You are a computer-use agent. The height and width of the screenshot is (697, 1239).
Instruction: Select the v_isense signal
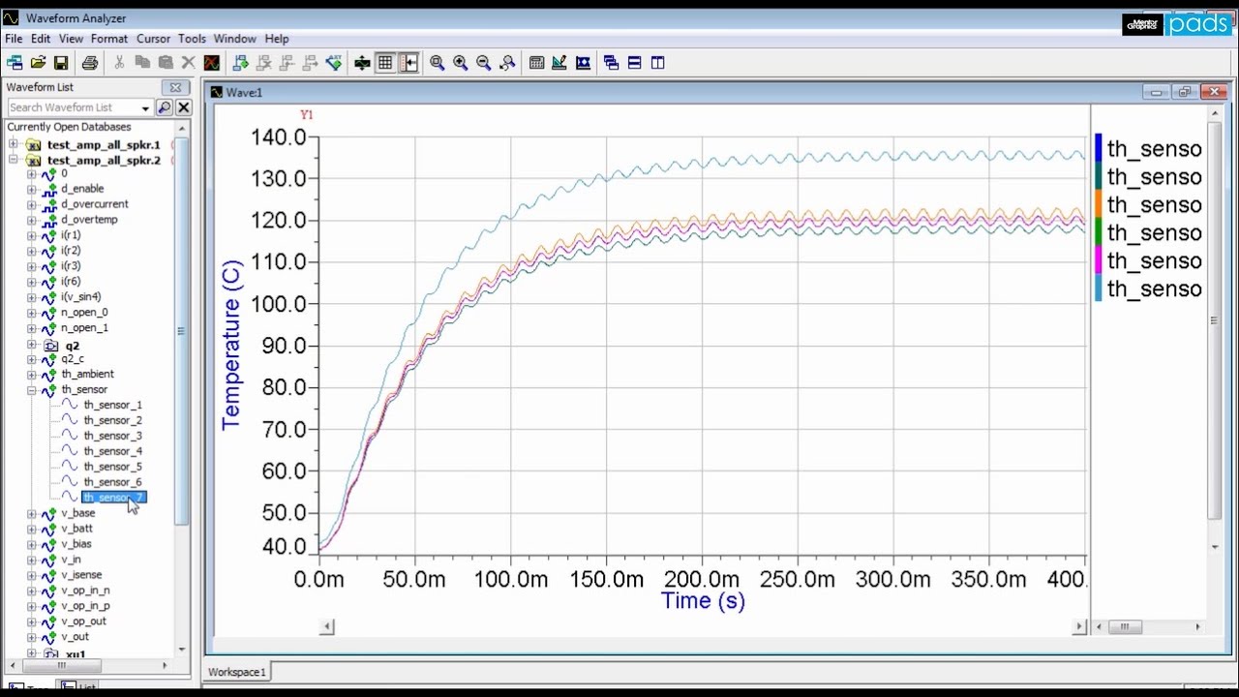[81, 575]
